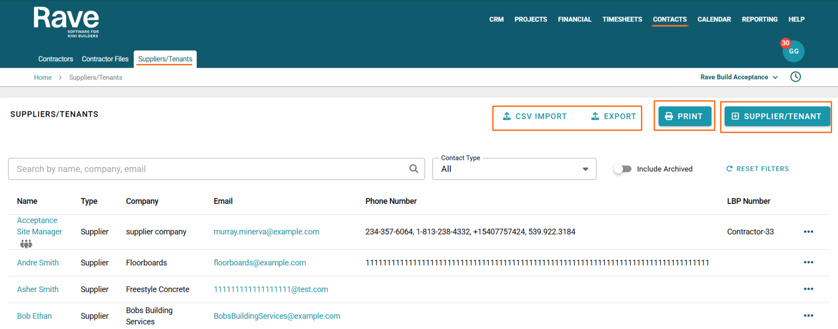
Task: Click email murray.minerva@example.com
Action: 266,232
